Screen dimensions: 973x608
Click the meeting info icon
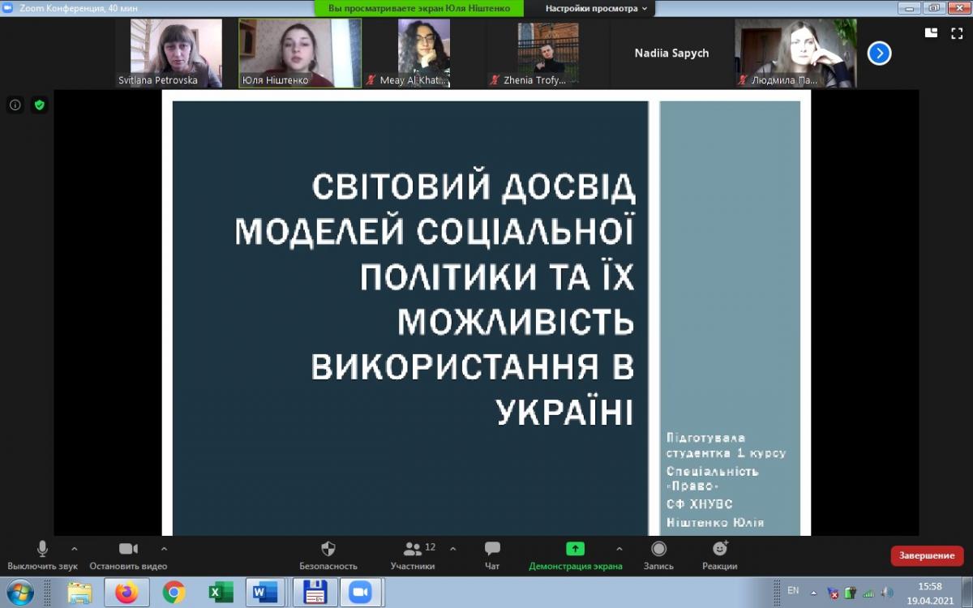15,105
